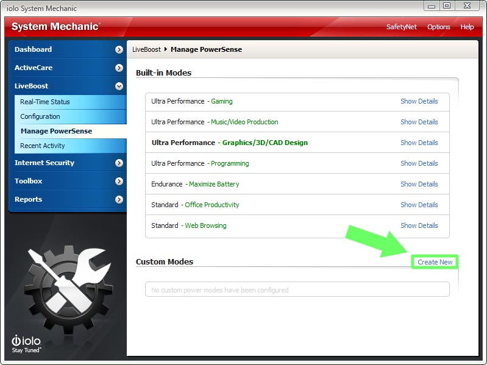This screenshot has height=365, width=487.
Task: Select Ultra Performance - Programming row
Action: click(x=297, y=163)
